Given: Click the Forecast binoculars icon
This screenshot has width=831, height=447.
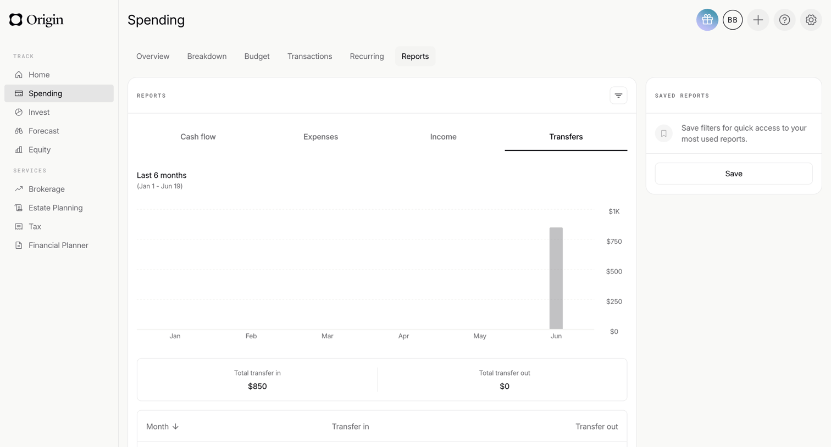Looking at the screenshot, I should 19,131.
